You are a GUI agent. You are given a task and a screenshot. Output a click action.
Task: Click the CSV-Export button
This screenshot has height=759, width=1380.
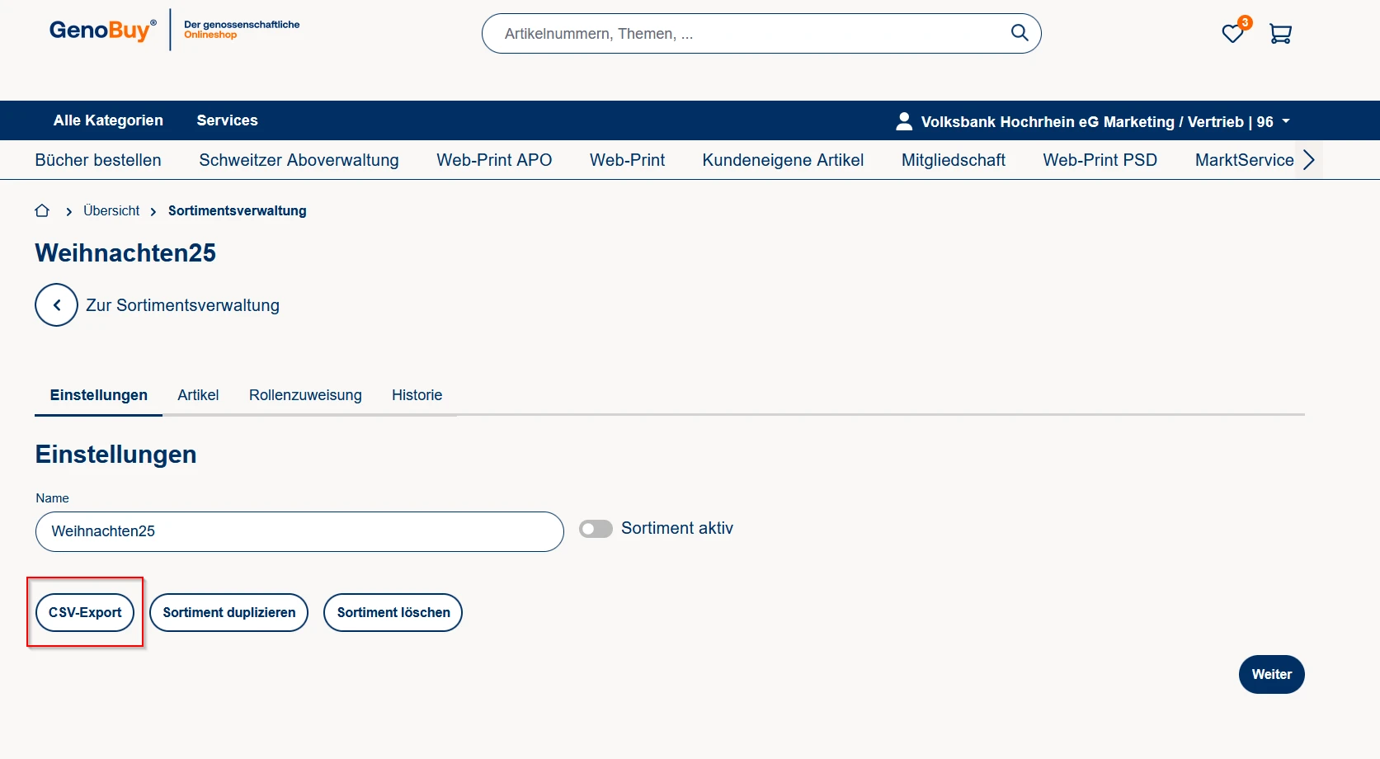point(85,613)
